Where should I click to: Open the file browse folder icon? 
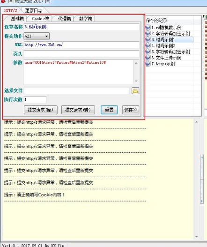135,91
